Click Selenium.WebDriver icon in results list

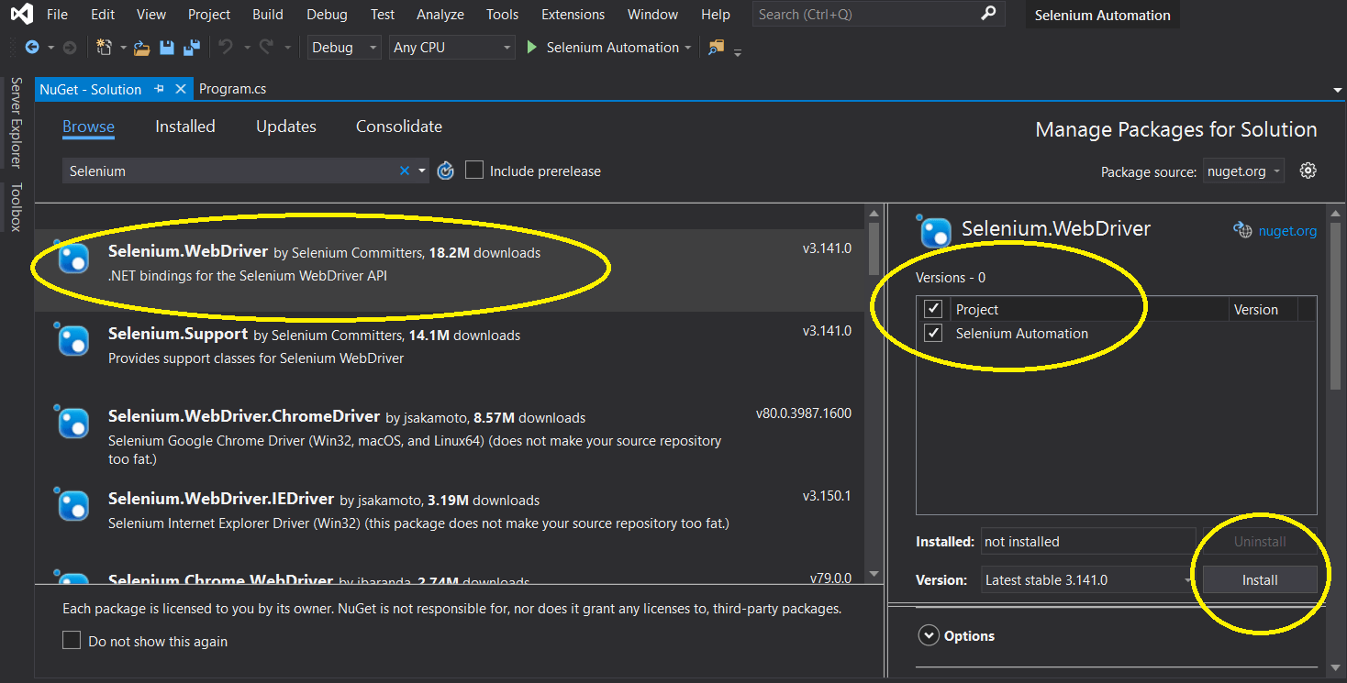(x=72, y=258)
